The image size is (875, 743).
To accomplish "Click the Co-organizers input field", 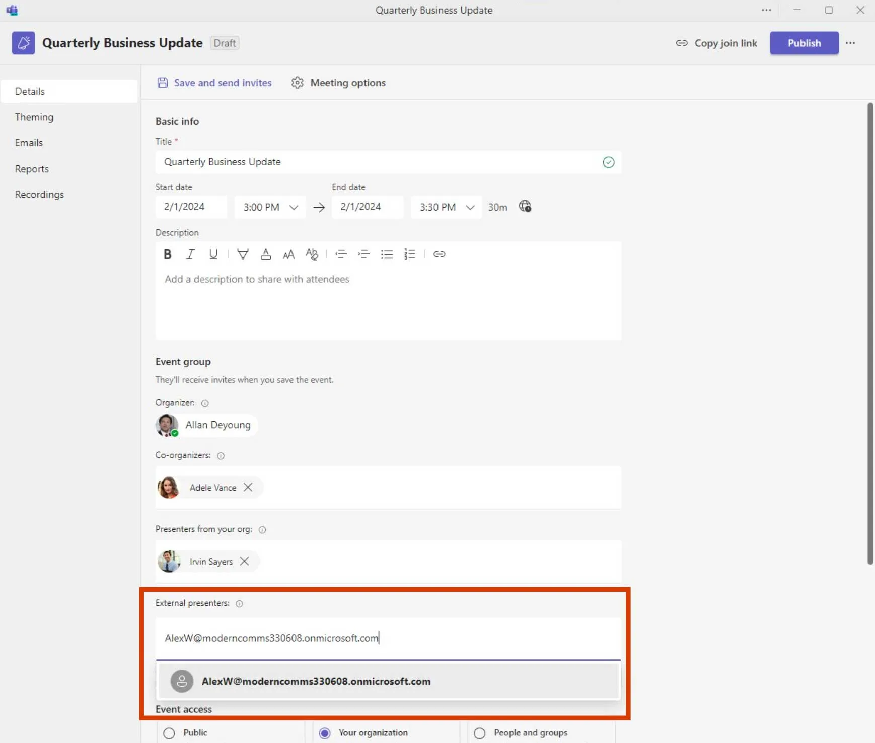I will pyautogui.click(x=388, y=487).
